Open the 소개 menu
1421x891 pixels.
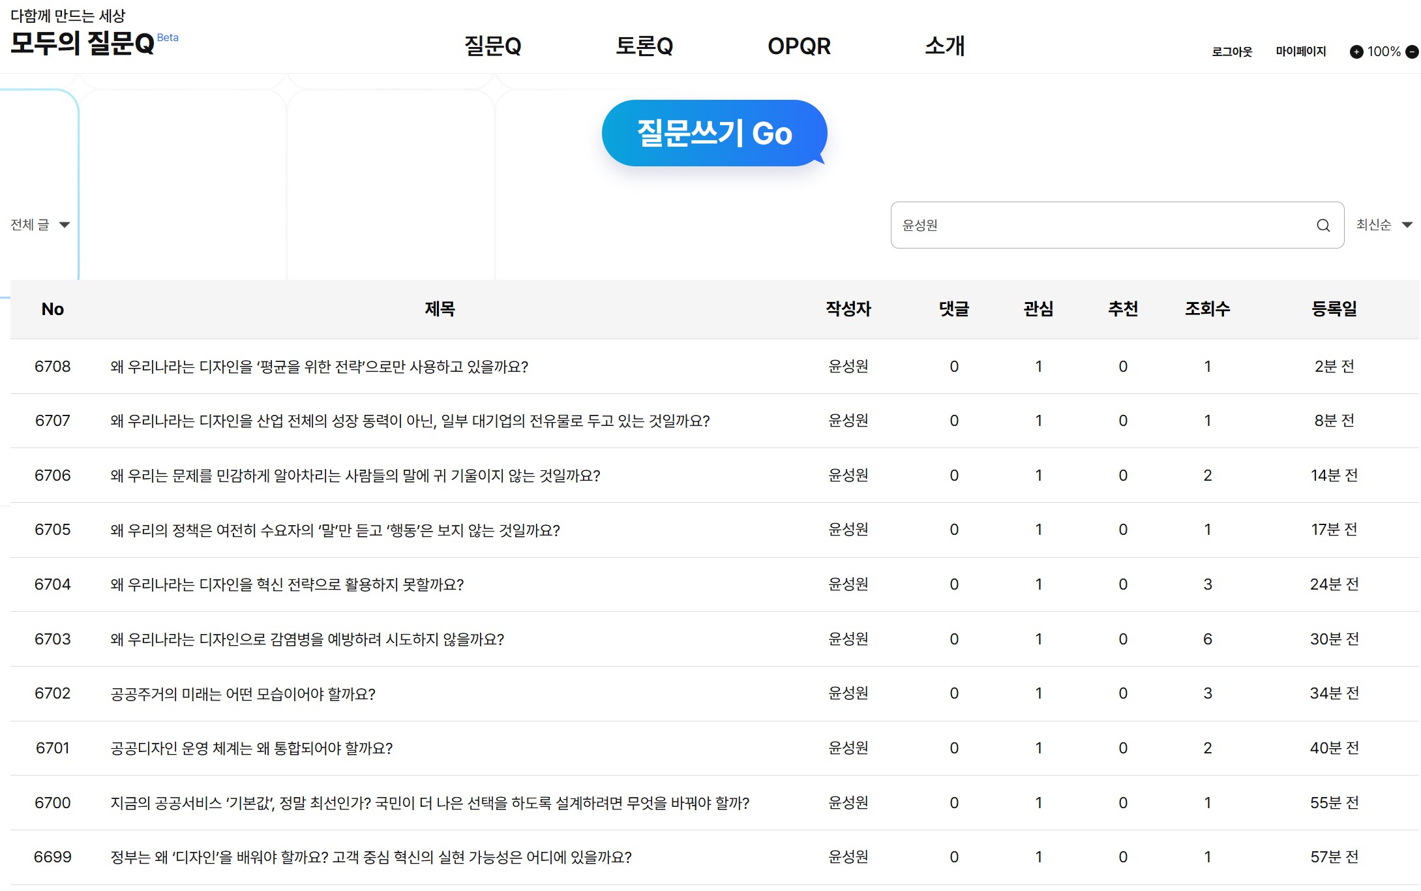pos(944,46)
